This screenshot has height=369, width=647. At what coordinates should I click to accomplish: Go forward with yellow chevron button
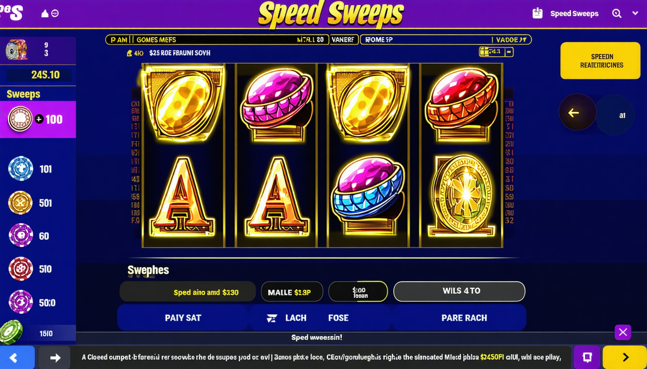tap(625, 357)
